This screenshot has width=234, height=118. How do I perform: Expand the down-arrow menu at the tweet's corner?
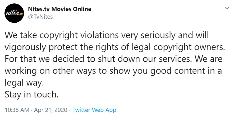[227, 8]
